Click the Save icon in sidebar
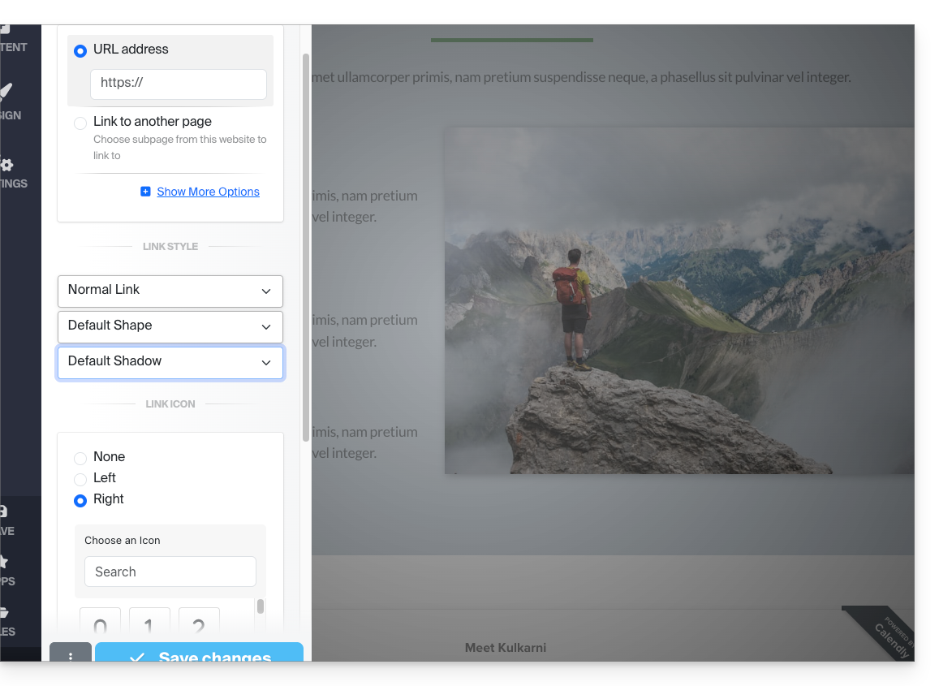The image size is (939, 686). [5, 520]
